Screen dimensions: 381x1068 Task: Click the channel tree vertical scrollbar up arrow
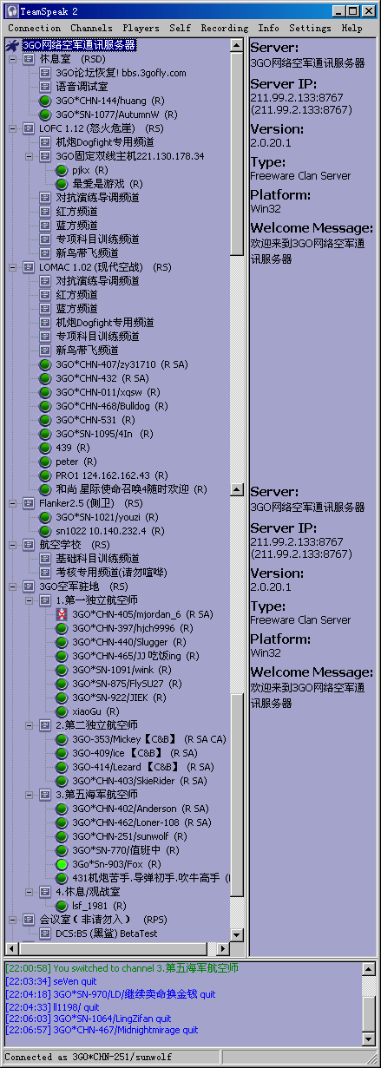coord(238,45)
